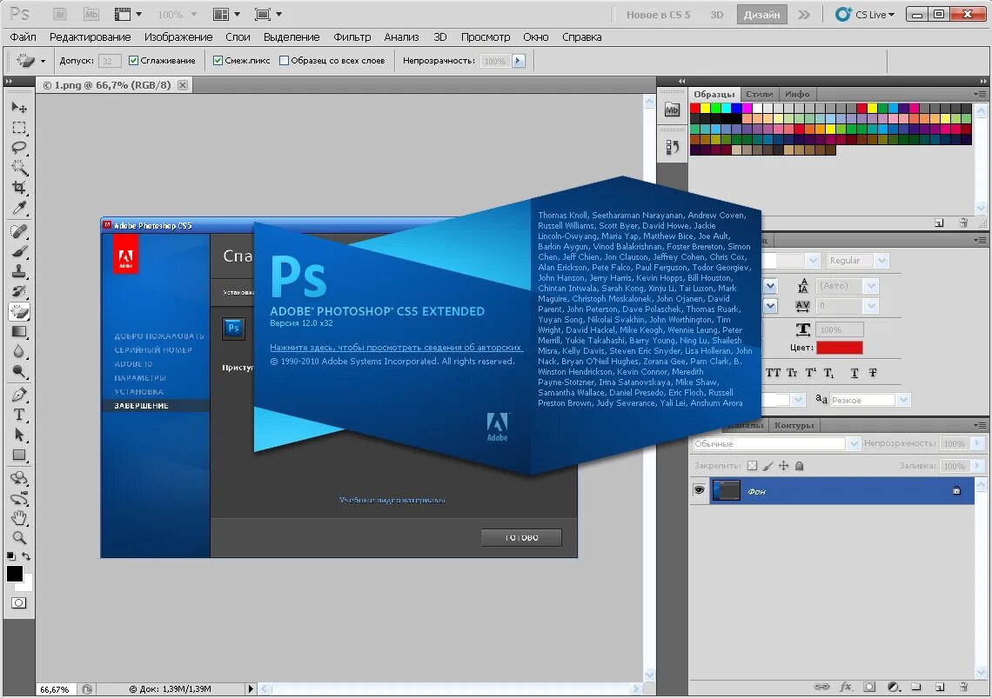
Task: Close the 1.png document tab
Action: [182, 85]
